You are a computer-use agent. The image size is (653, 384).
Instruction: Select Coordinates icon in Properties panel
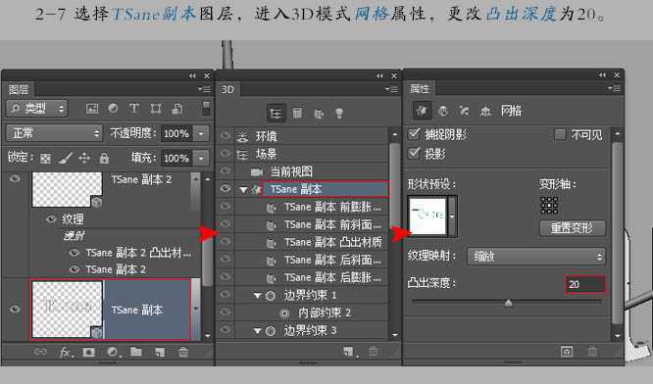(x=485, y=111)
